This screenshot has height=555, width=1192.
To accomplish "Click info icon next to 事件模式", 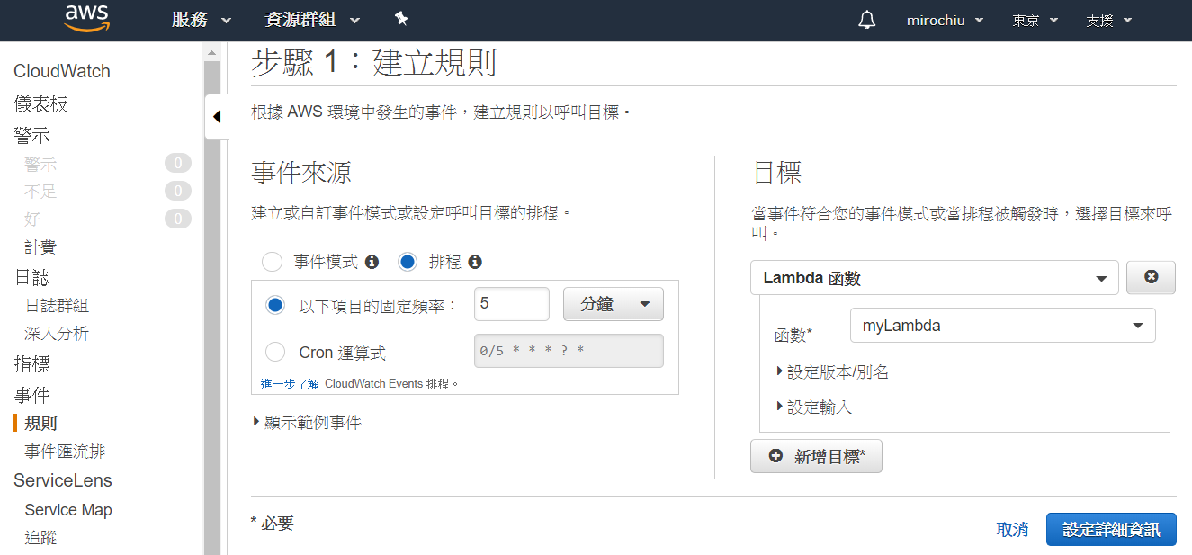I will point(372,263).
